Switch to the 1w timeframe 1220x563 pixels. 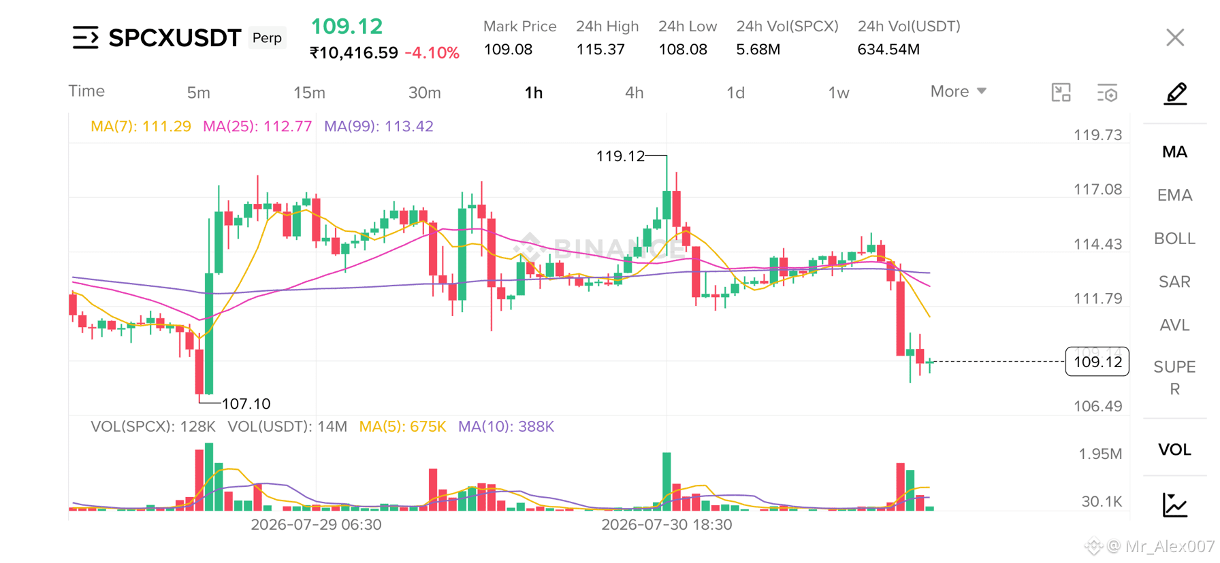click(x=838, y=92)
